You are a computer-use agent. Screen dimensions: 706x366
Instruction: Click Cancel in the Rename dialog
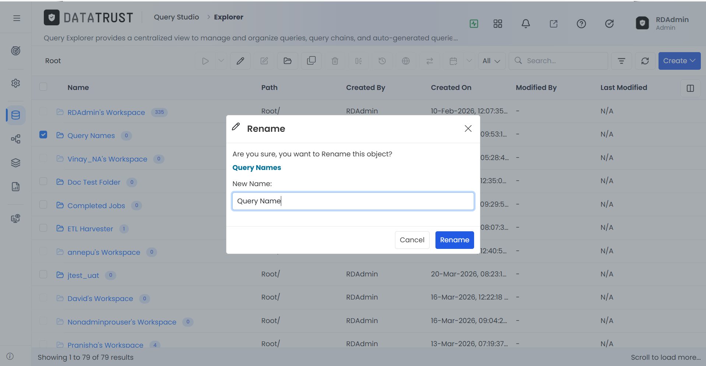click(412, 240)
